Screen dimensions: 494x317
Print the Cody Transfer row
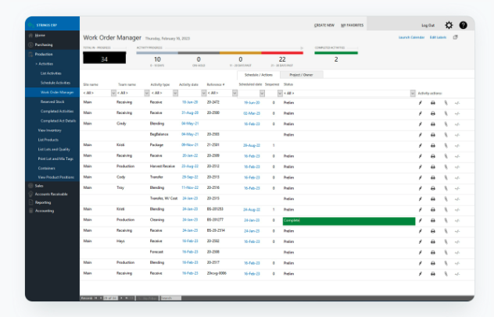coord(433,177)
